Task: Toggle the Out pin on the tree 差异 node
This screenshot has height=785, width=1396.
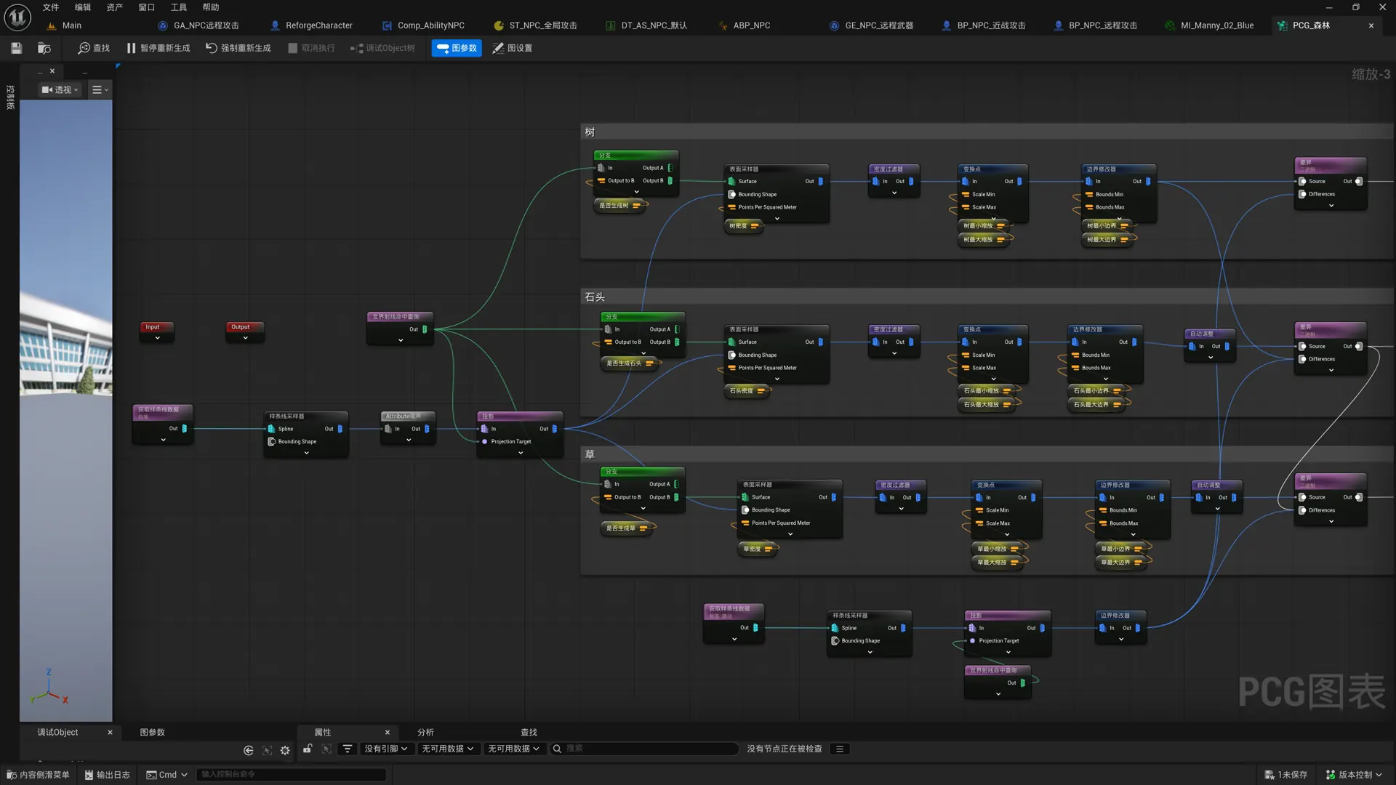Action: pos(1358,182)
